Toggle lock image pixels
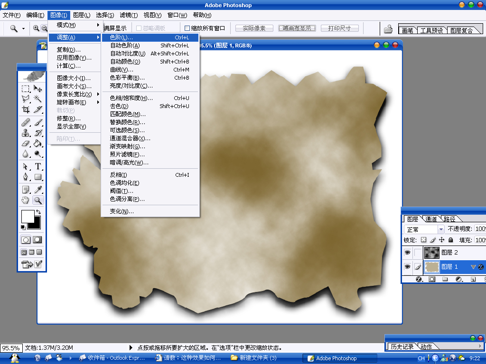The height and width of the screenshot is (364, 486). [x=433, y=240]
